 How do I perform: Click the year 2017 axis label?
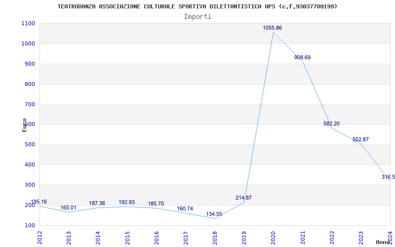click(x=186, y=238)
